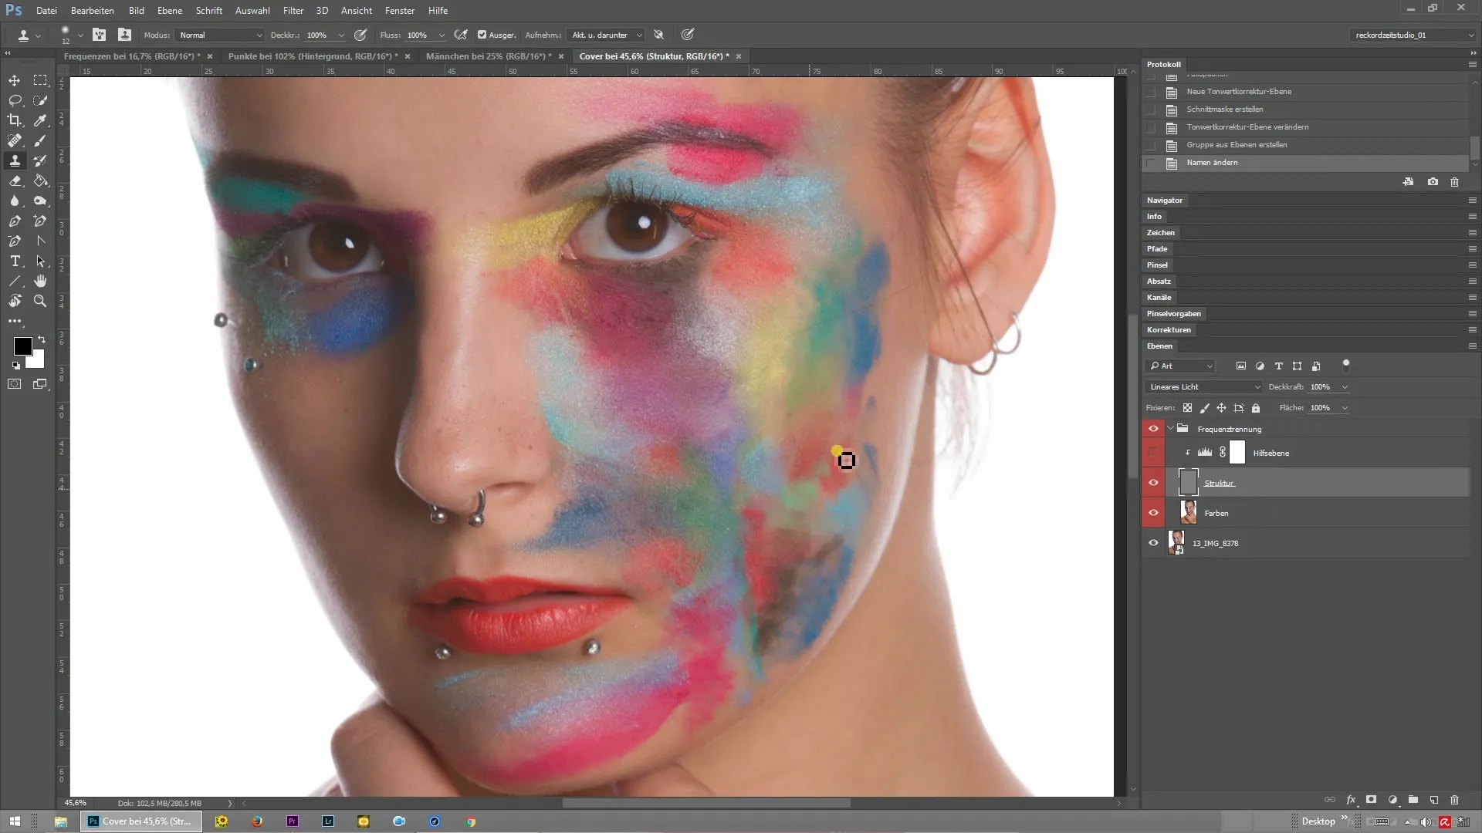This screenshot has width=1482, height=833.
Task: Select the Eraser tool
Action: (x=15, y=180)
